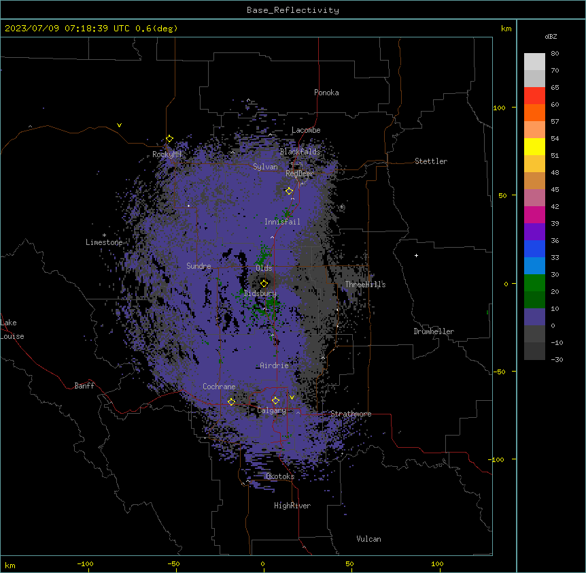Pick the green 20-30 dBZ legend swatch

(534, 283)
